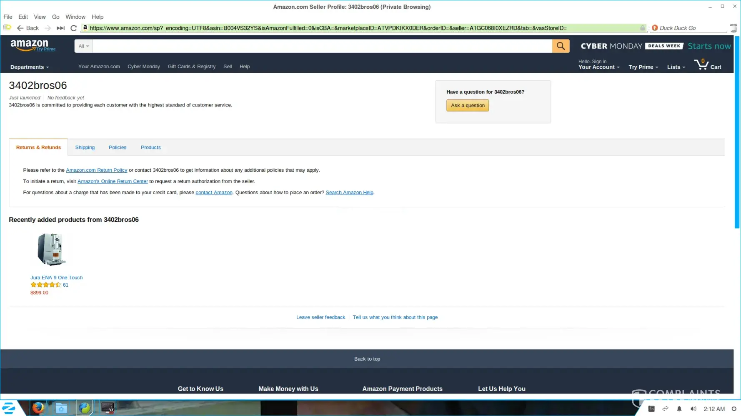741x416 pixels.
Task: Open the Go menu
Action: pyautogui.click(x=56, y=17)
